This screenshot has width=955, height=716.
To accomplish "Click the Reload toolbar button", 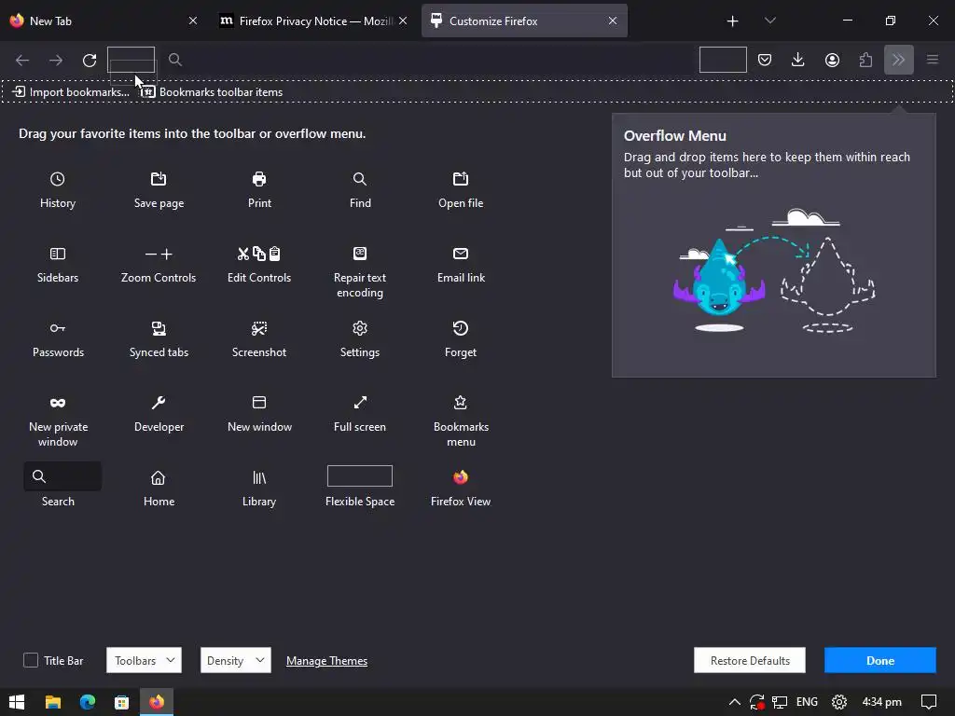I will pos(90,60).
